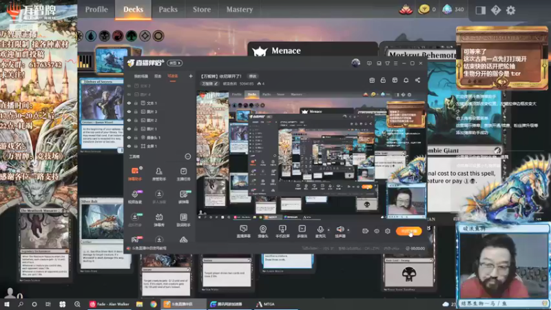551x310 pixels.
Task: Click the record video icon beside preview eye
Action: click(366, 231)
